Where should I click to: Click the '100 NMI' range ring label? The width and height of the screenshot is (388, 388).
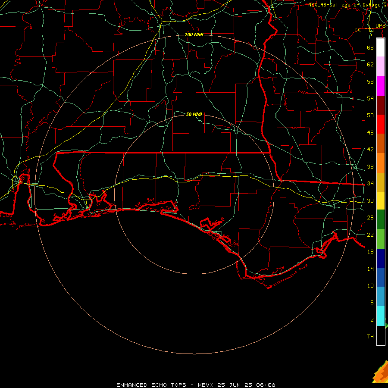(x=194, y=34)
